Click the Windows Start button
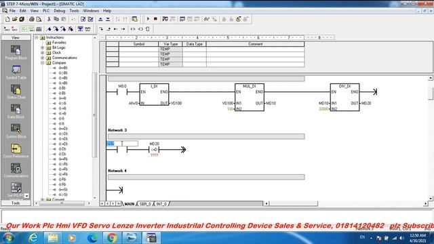Image resolution: width=434 pixels, height=244 pixels. (8, 238)
